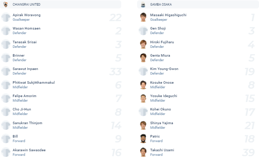Click Hiroki Fujiharu's player photo
Image resolution: width=259 pixels, height=159 pixels.
point(143,44)
